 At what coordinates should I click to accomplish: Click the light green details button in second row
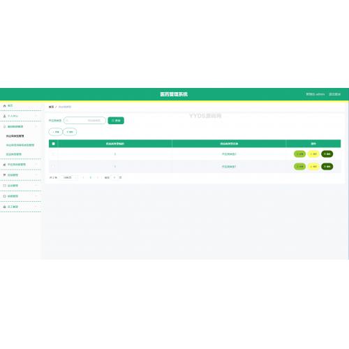pyautogui.click(x=299, y=166)
